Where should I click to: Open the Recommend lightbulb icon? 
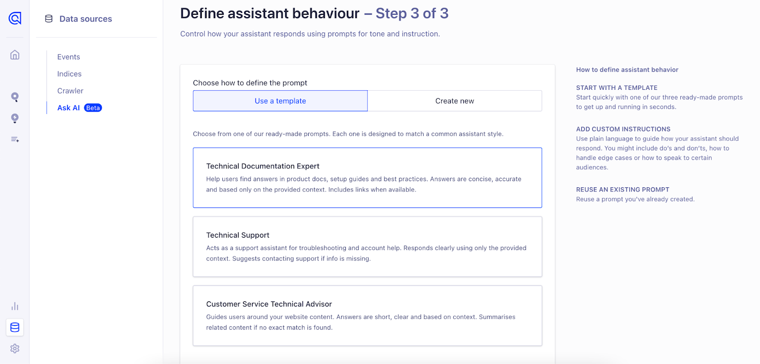tap(15, 118)
